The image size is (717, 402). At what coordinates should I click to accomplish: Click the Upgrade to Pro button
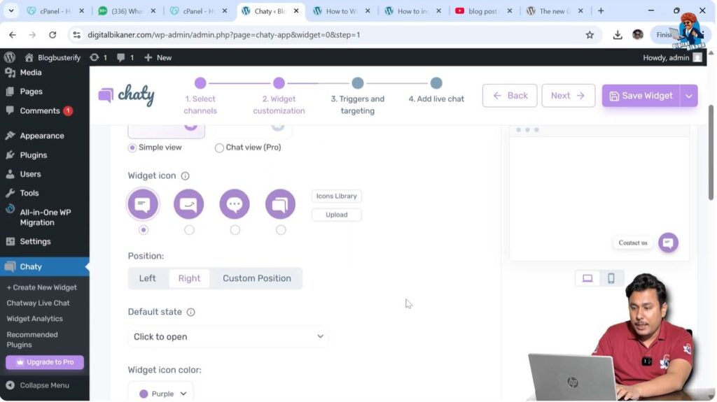(x=45, y=362)
